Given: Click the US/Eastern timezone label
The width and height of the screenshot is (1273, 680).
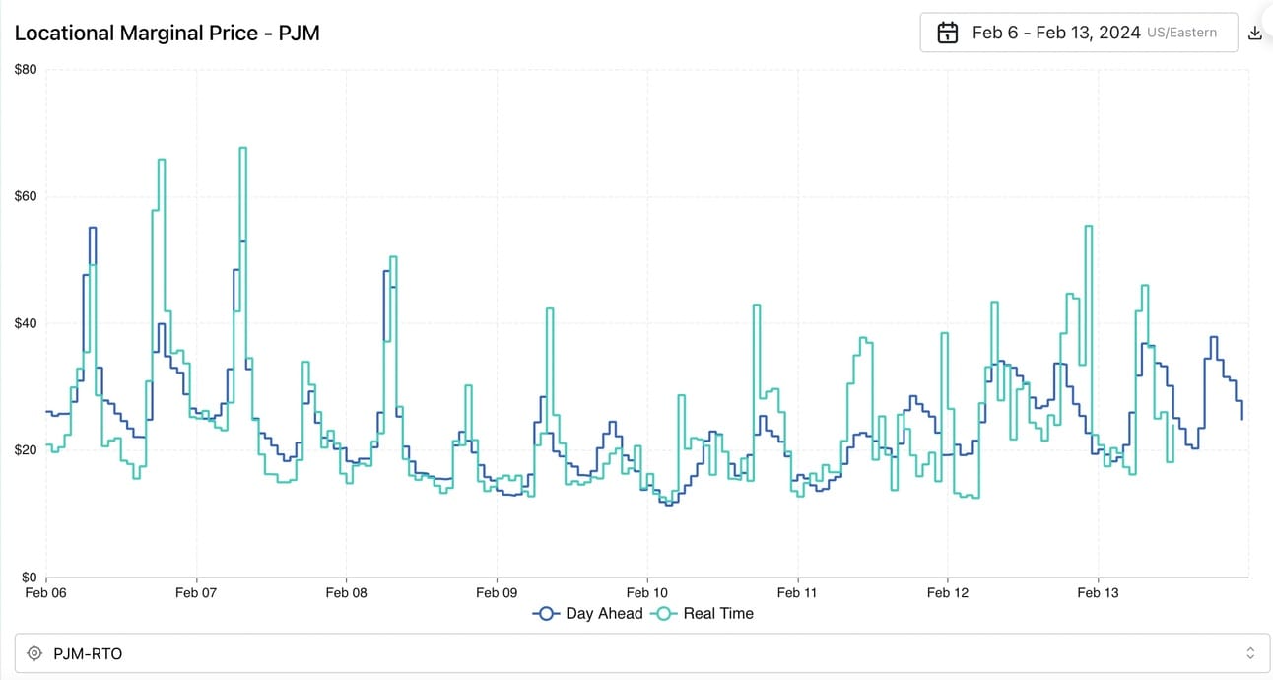Looking at the screenshot, I should tap(1181, 33).
